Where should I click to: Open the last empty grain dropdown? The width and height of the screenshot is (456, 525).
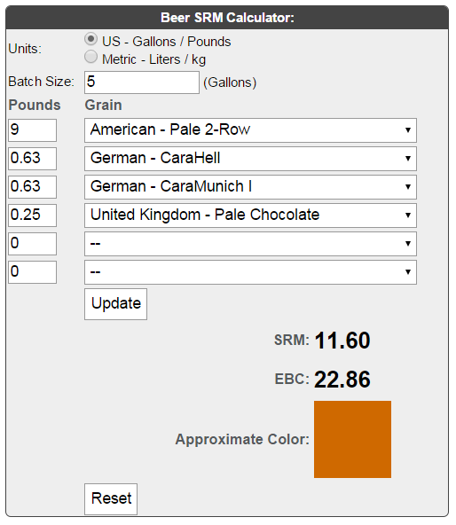(x=250, y=272)
